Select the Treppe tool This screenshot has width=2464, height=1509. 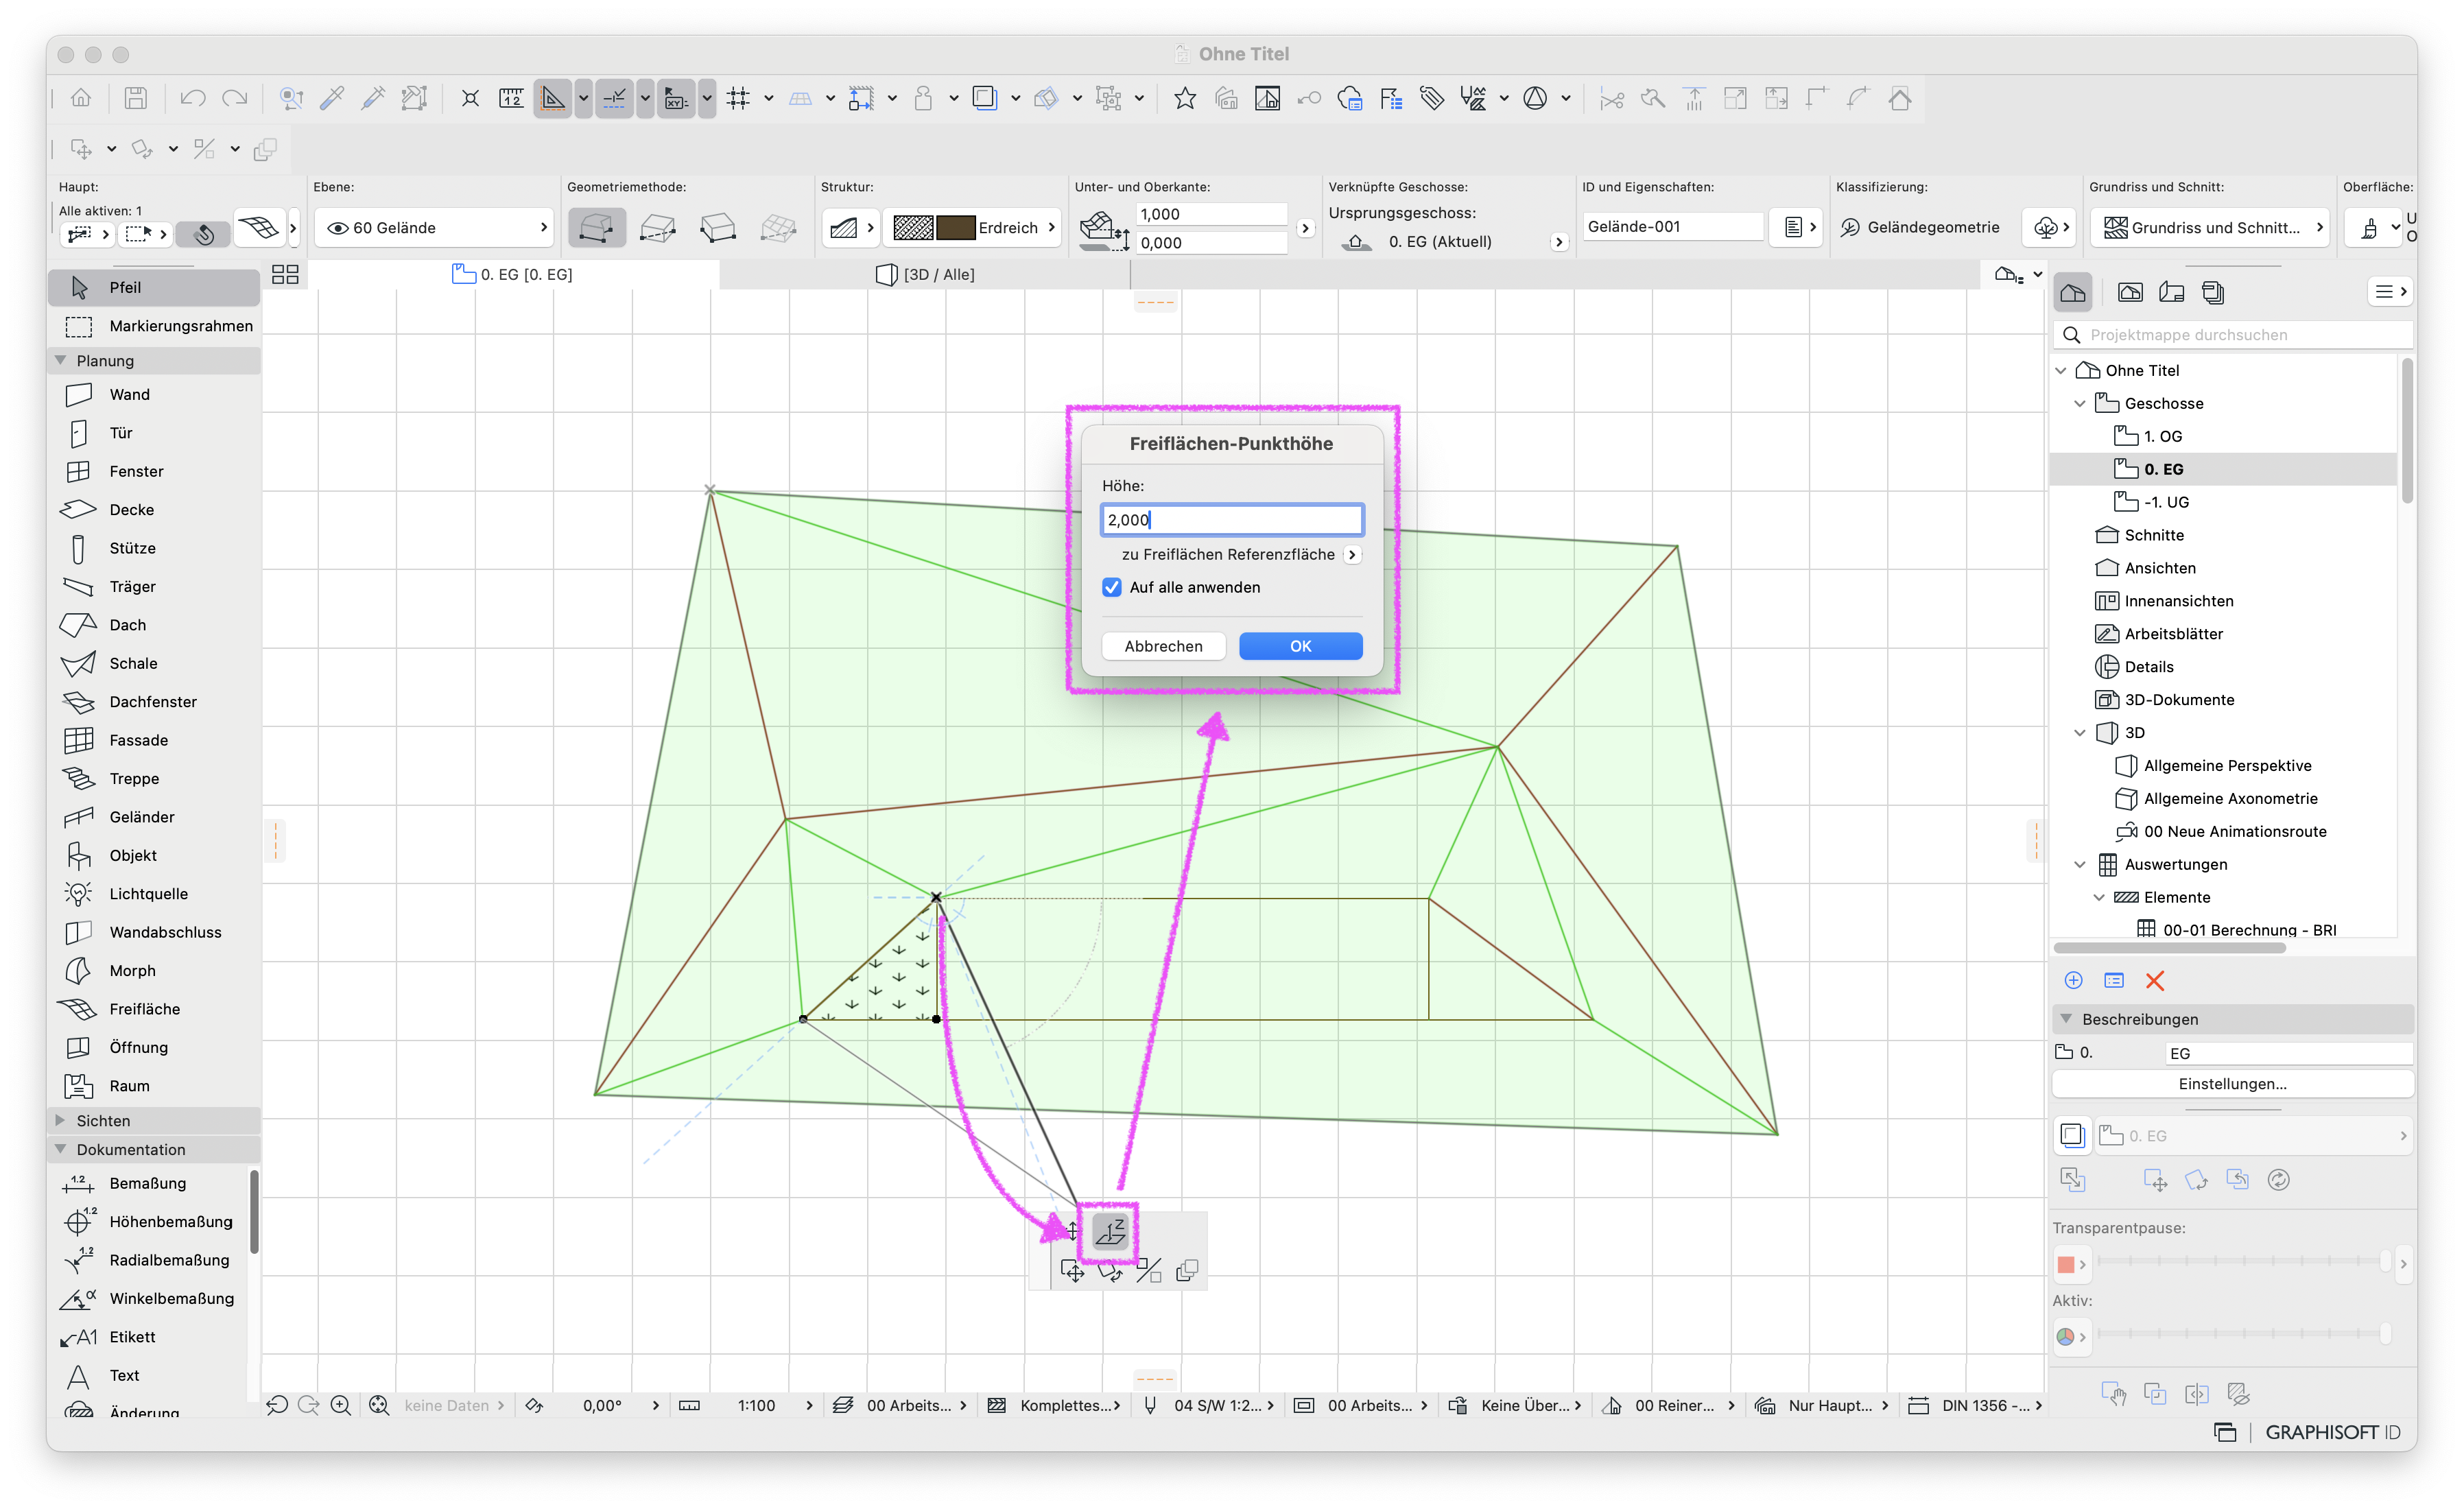coord(155,779)
